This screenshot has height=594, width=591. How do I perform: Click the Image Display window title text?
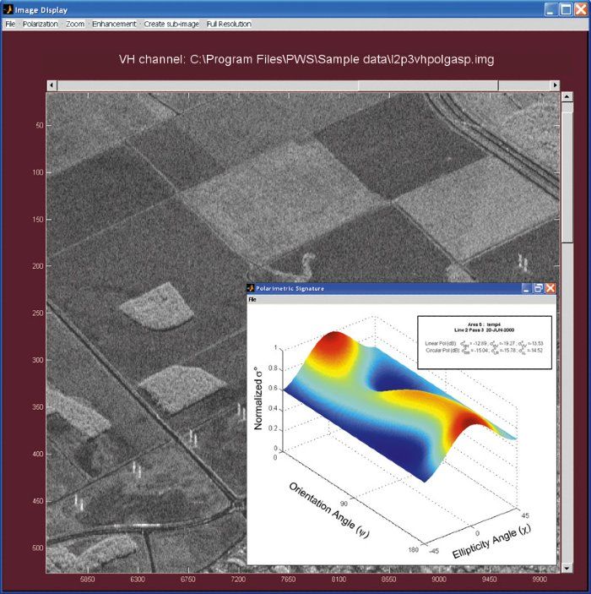41,10
